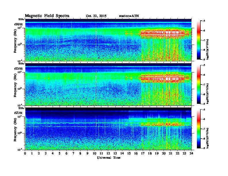Click the "station=ATH" label

[129, 16]
